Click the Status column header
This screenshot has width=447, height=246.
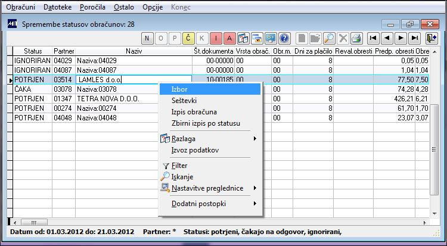pyautogui.click(x=33, y=51)
